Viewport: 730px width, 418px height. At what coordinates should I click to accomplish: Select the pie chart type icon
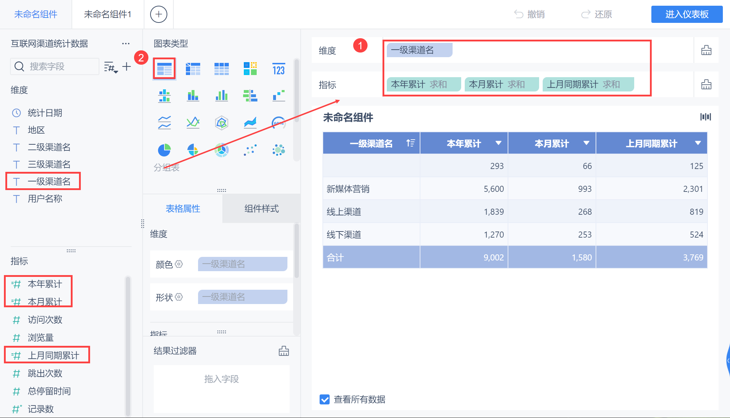(164, 150)
